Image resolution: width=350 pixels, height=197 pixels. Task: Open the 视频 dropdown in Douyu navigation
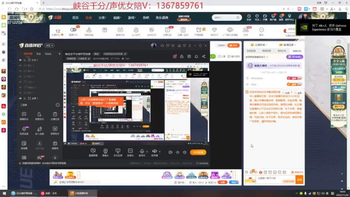click(117, 18)
